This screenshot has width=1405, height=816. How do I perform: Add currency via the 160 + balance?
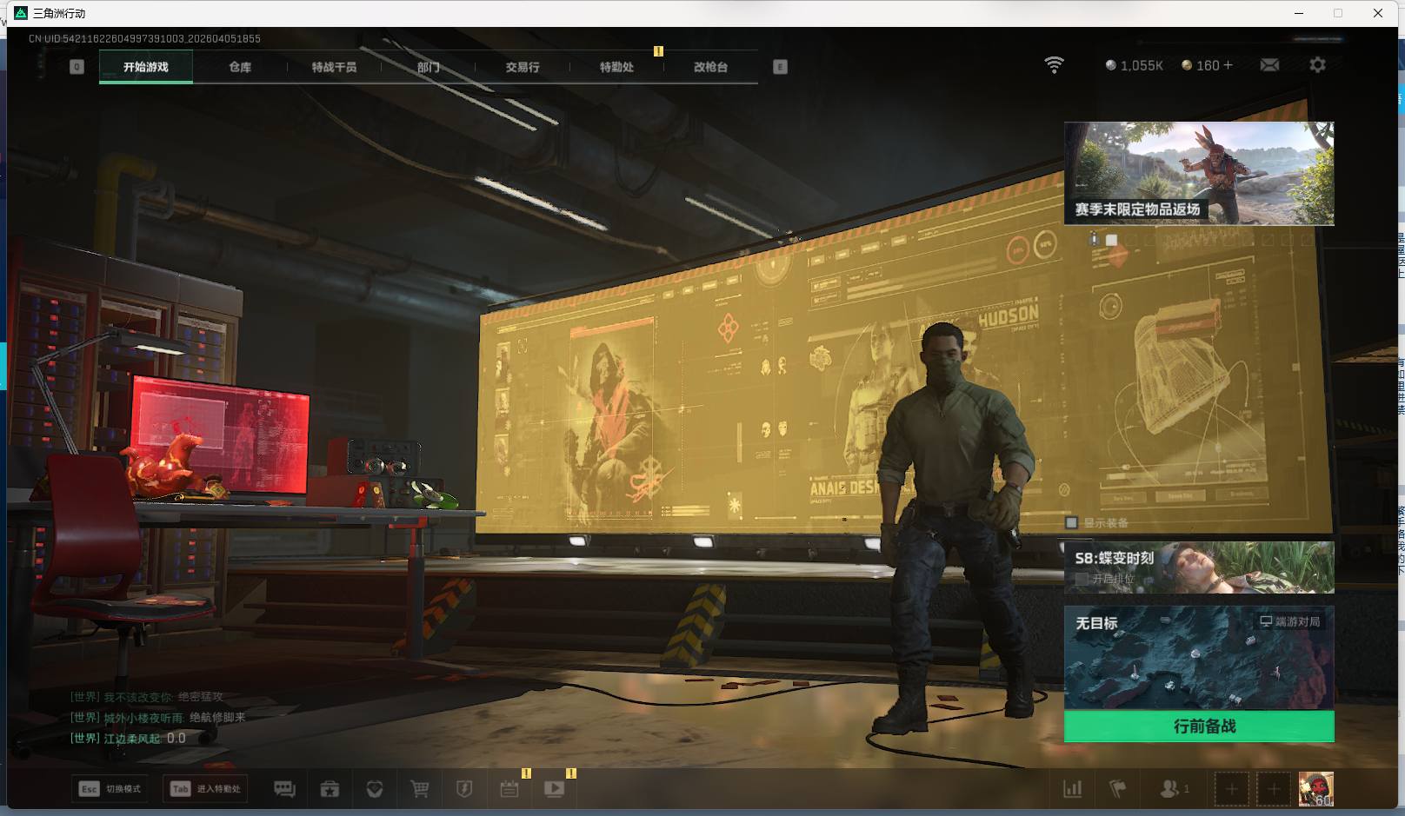coord(1207,65)
